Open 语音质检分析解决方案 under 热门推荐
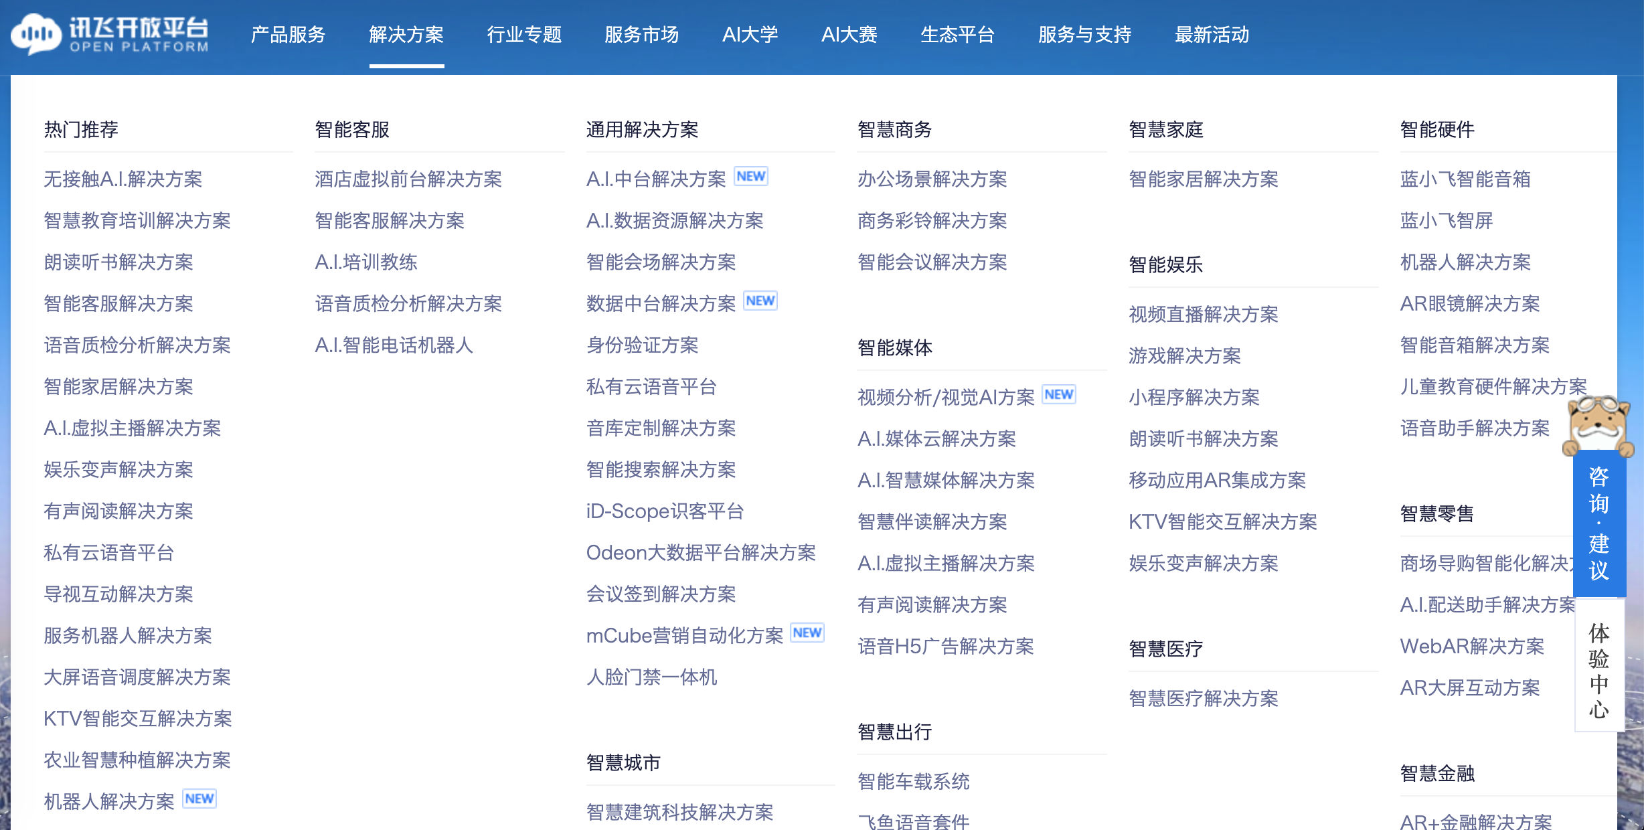This screenshot has height=830, width=1644. coord(137,345)
